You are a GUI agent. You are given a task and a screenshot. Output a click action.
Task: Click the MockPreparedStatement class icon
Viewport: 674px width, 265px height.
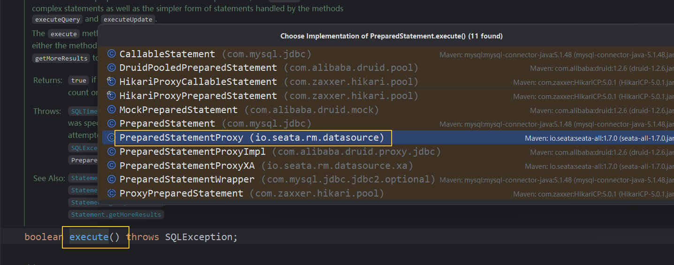coord(111,110)
